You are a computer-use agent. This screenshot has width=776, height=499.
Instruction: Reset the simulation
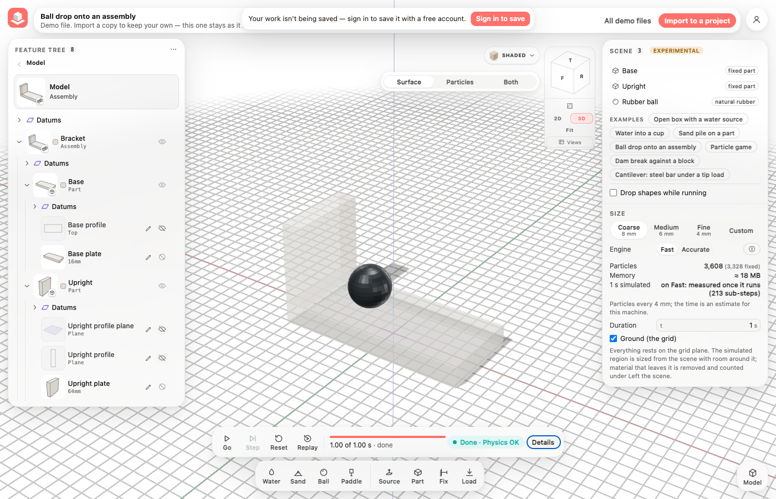coord(279,442)
